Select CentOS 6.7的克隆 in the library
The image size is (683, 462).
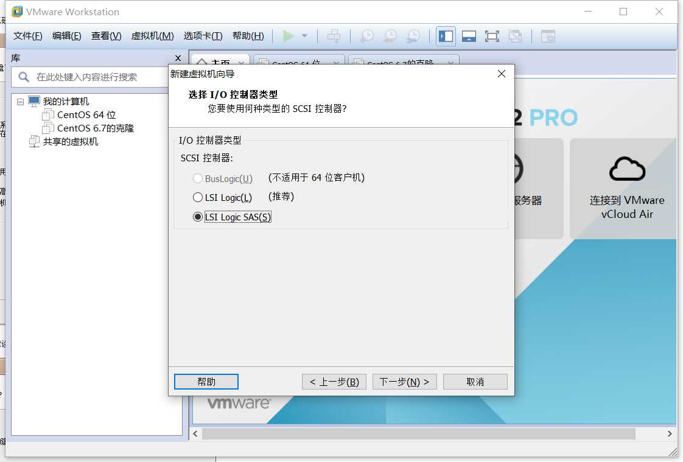pyautogui.click(x=96, y=128)
